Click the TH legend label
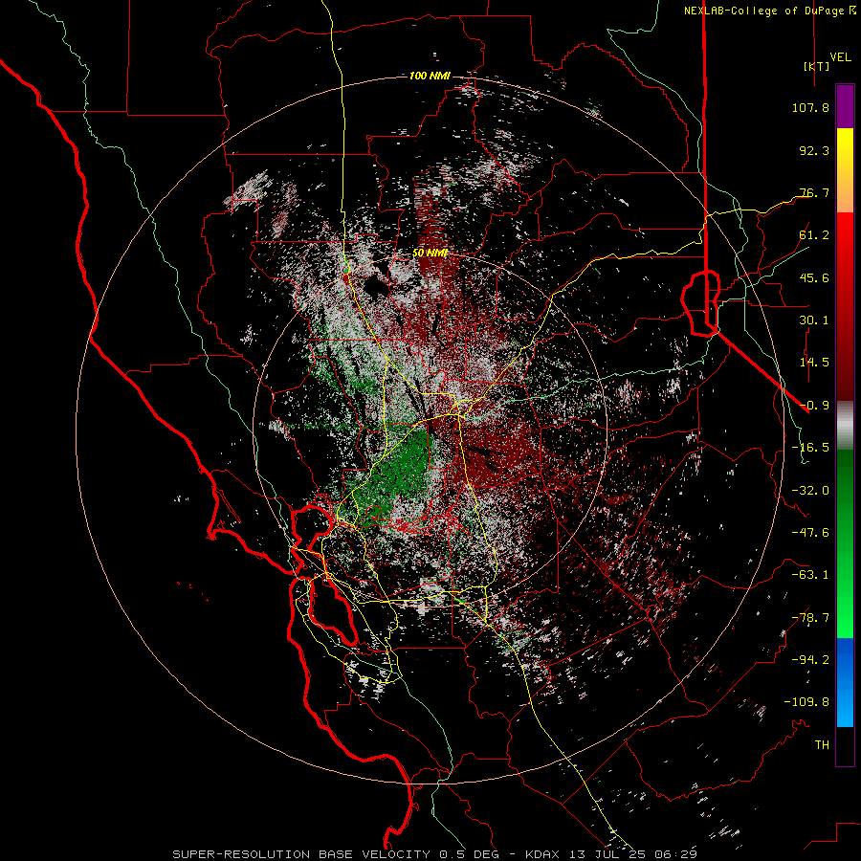 click(822, 745)
